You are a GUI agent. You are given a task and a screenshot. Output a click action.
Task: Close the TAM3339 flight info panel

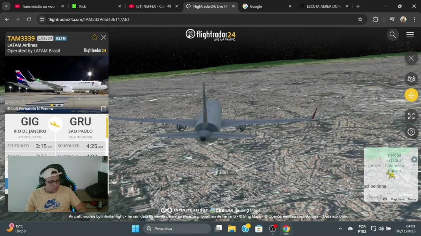104,37
